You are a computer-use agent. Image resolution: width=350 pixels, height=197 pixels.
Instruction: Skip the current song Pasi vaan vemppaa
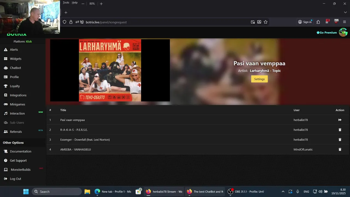tap(340, 120)
